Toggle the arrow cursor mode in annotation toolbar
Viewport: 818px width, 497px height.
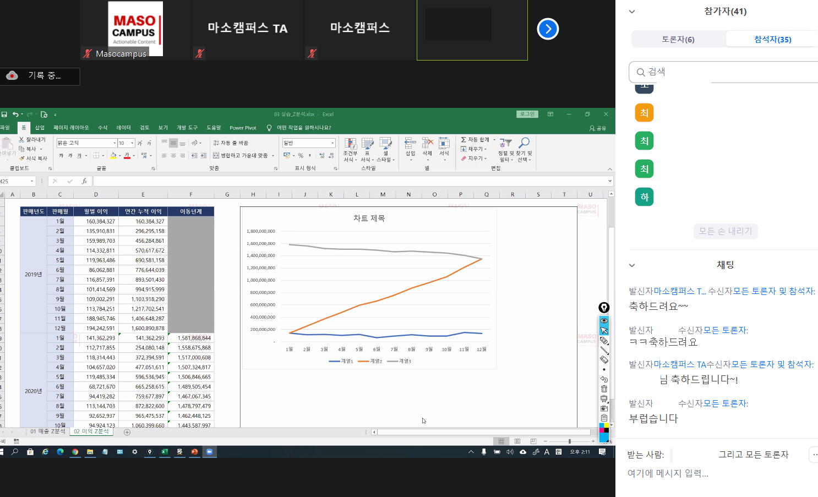[x=604, y=330]
